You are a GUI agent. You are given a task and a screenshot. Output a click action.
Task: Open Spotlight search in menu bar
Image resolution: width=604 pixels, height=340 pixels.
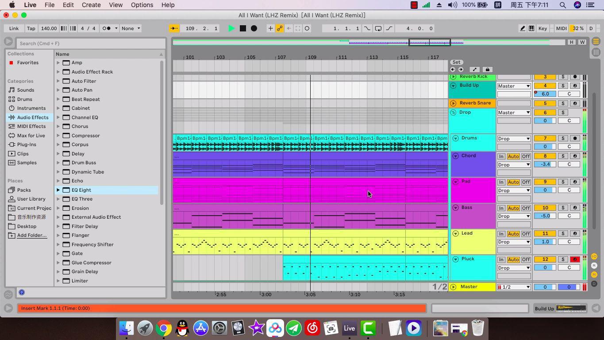click(562, 5)
